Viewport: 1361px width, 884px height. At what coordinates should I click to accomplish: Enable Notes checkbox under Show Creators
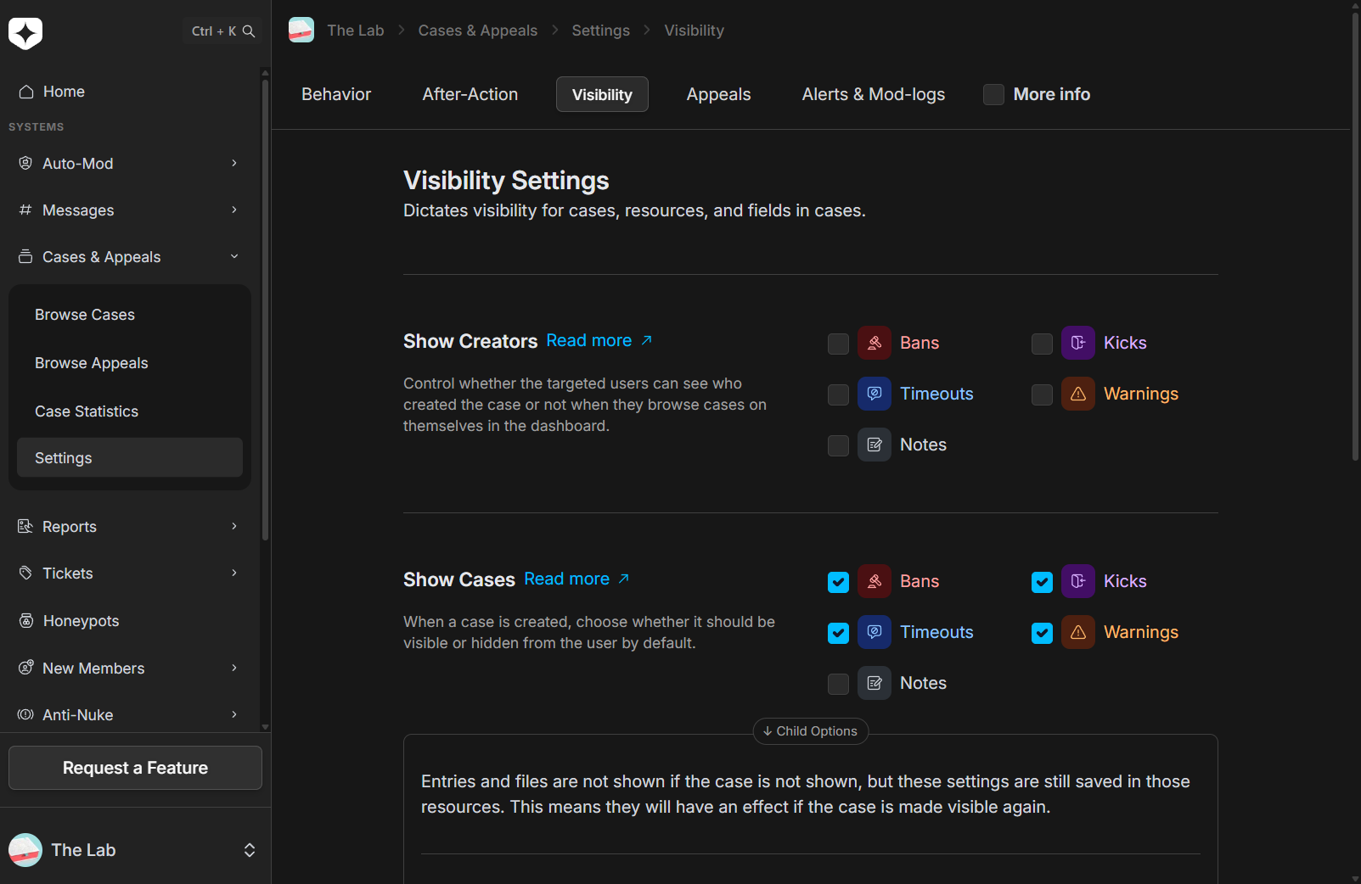838,445
